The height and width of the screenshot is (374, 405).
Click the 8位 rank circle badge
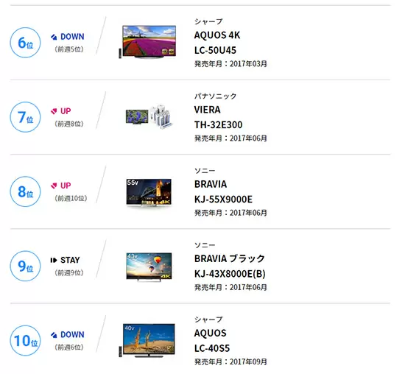point(25,191)
